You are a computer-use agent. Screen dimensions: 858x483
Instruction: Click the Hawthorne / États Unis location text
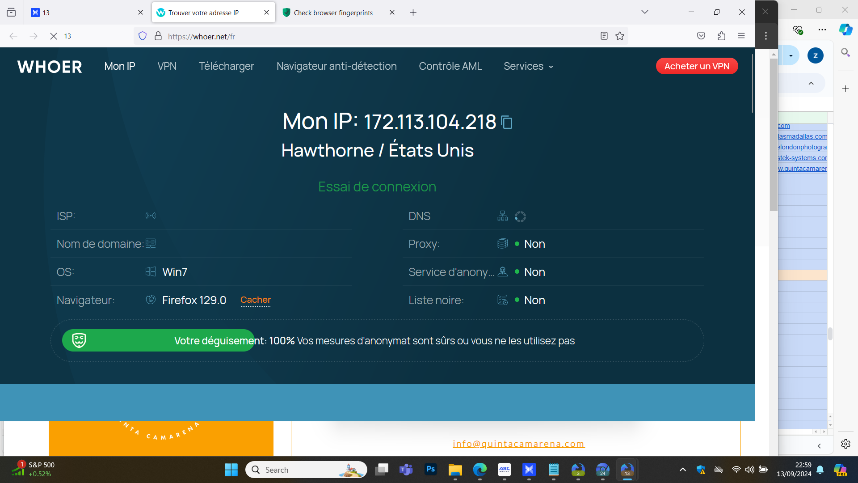tap(378, 150)
